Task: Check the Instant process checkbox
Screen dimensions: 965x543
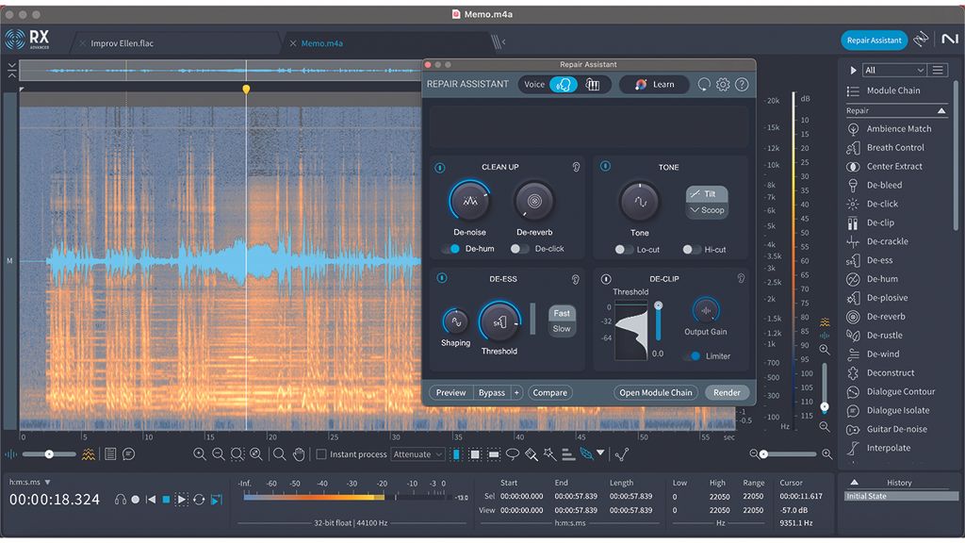Action: coord(320,454)
